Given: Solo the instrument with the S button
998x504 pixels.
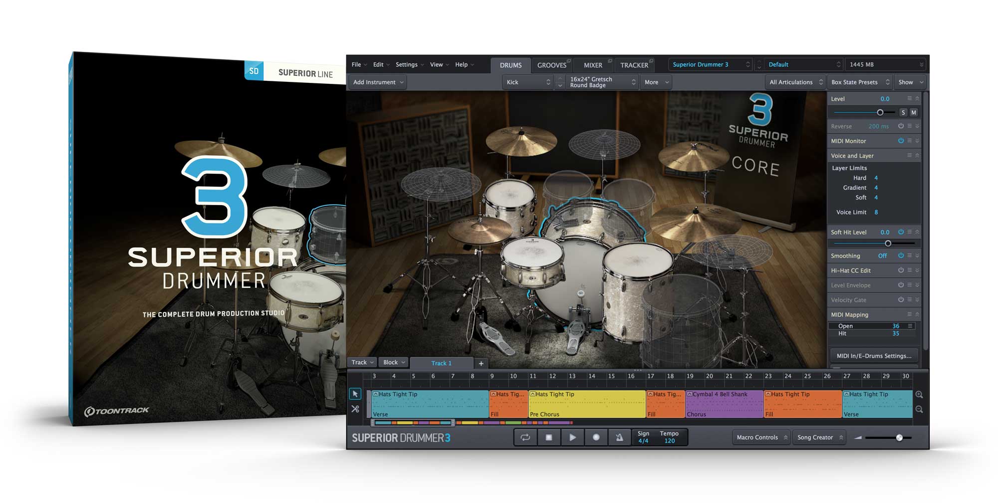Looking at the screenshot, I should pos(903,112).
